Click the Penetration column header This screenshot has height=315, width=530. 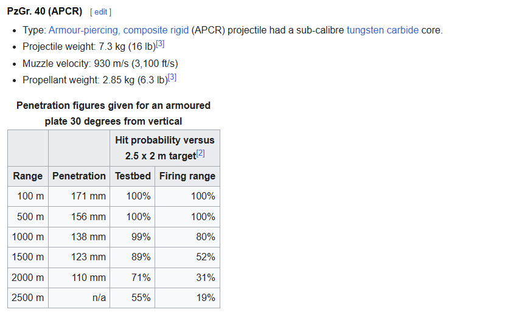coord(79,176)
